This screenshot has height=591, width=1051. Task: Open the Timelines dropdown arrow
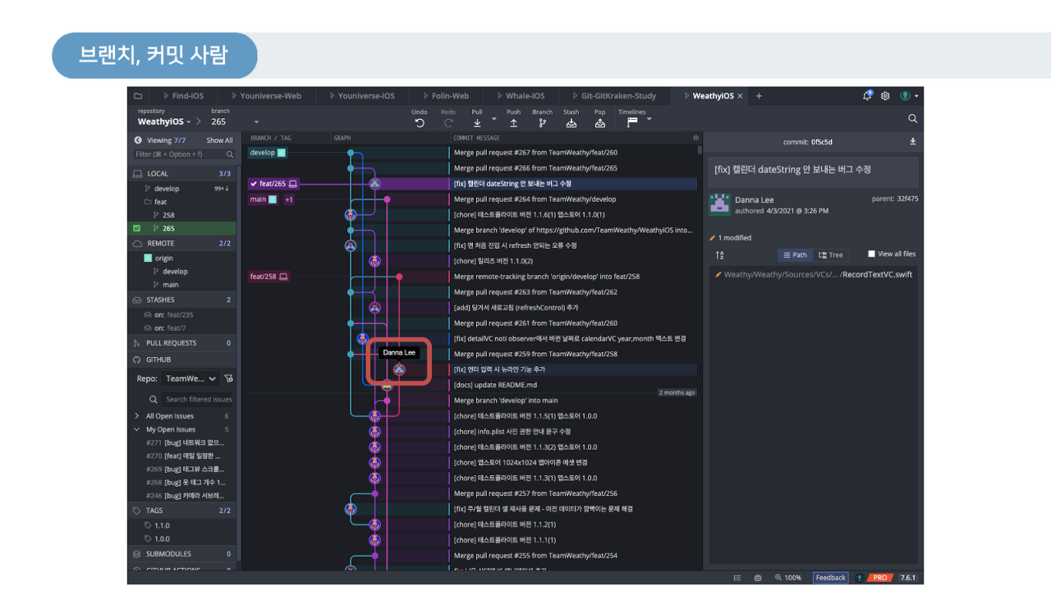pyautogui.click(x=649, y=119)
